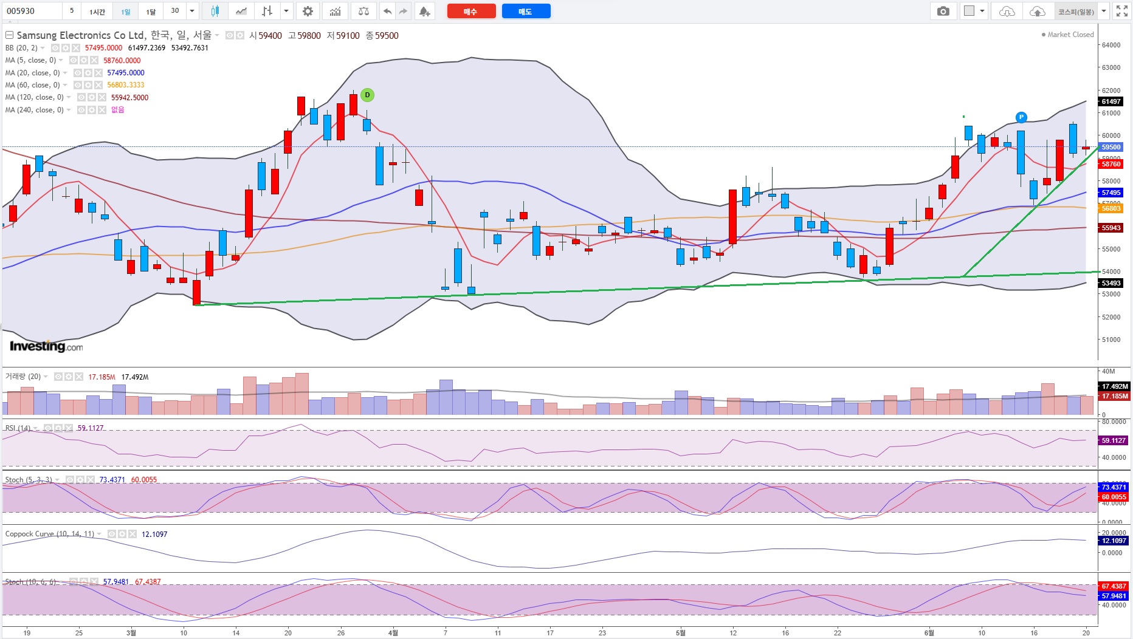Save chart layout to the cloud
1133x639 pixels.
point(1038,11)
